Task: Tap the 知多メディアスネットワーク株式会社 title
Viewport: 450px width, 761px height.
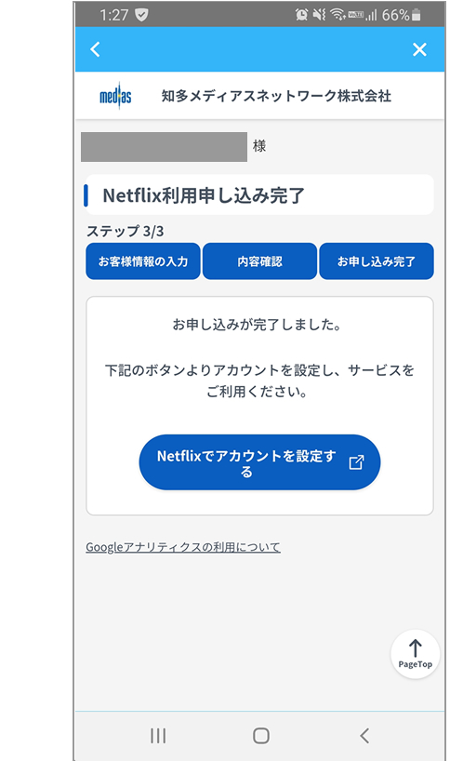Action: (276, 96)
